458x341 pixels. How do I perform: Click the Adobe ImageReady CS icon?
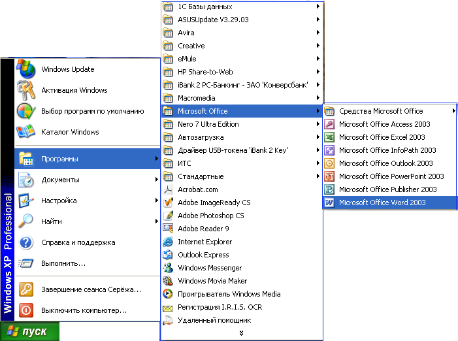(x=168, y=203)
